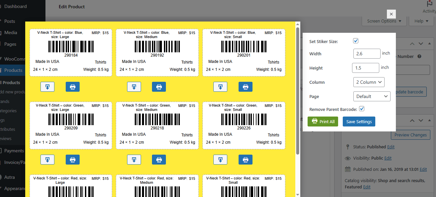Edit the Width value field
The width and height of the screenshot is (436, 197).
point(367,53)
